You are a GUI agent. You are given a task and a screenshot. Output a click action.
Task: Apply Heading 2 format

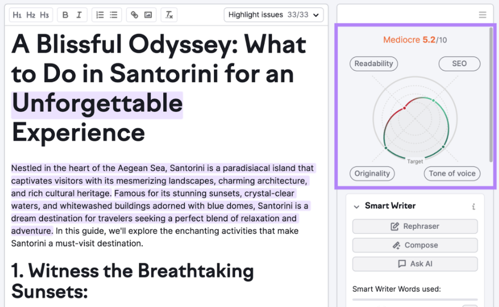pyautogui.click(x=30, y=15)
